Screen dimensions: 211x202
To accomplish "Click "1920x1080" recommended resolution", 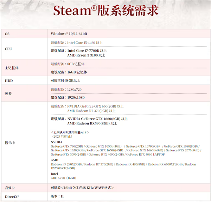I will tap(76, 97).
